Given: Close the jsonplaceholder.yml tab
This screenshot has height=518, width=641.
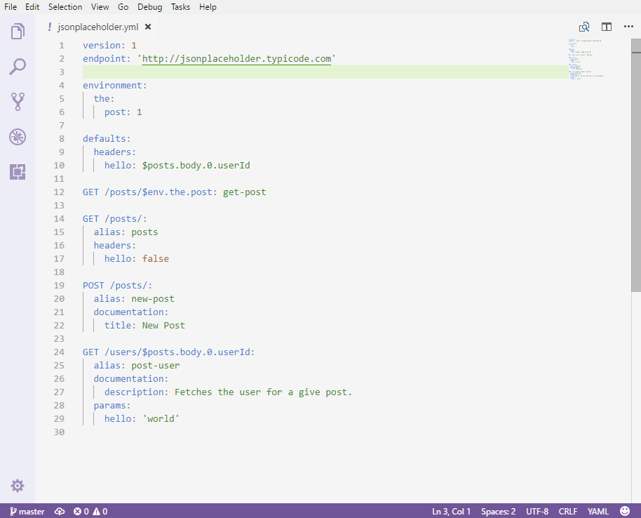Looking at the screenshot, I should (x=148, y=27).
